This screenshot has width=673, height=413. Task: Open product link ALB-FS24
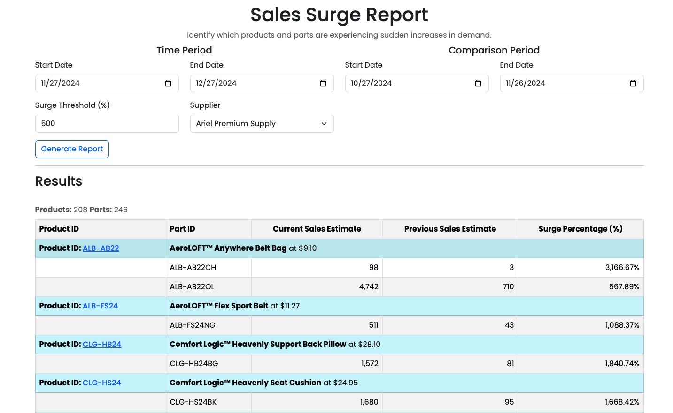tap(100, 306)
